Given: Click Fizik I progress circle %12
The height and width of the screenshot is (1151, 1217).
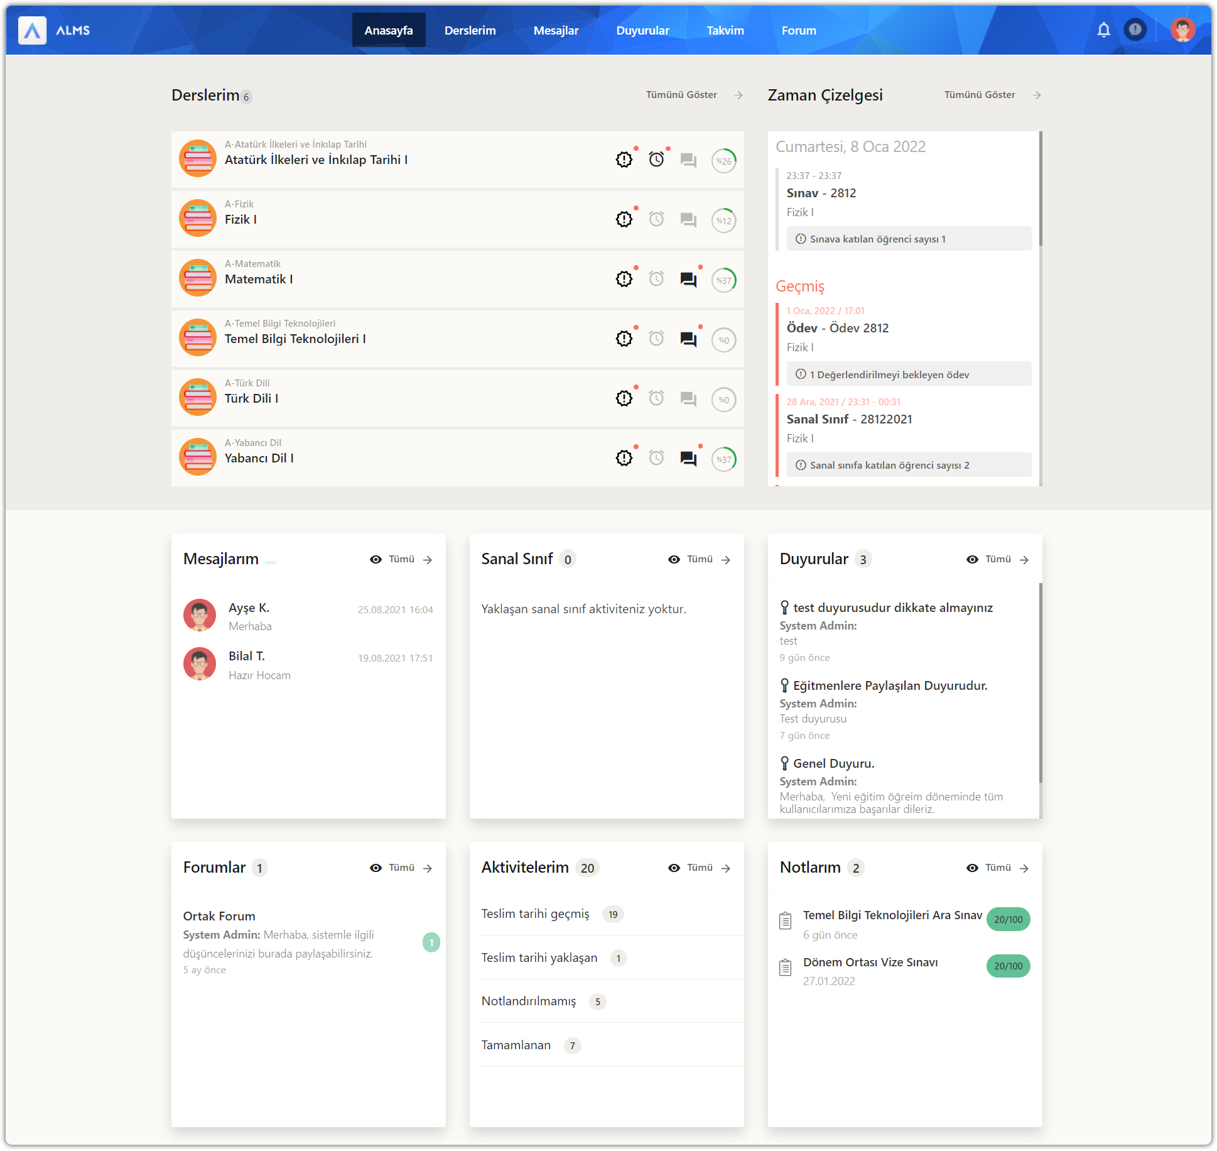Looking at the screenshot, I should 723,221.
